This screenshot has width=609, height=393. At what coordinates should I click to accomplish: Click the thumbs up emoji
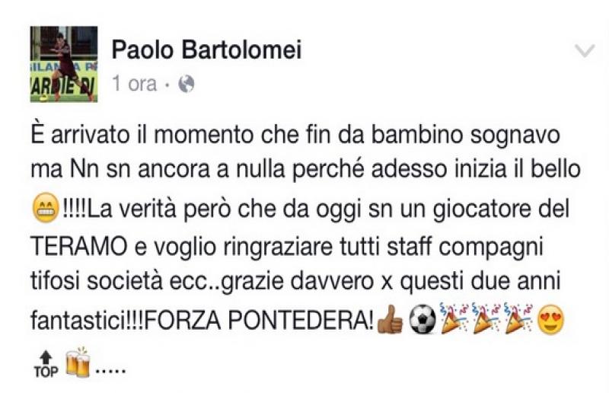point(391,319)
